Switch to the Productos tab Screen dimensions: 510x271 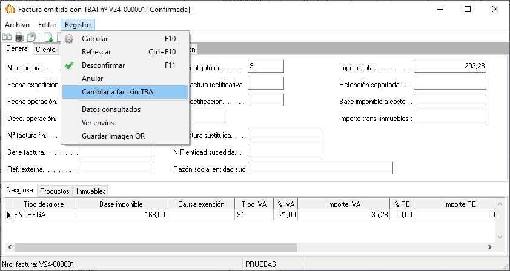55,191
